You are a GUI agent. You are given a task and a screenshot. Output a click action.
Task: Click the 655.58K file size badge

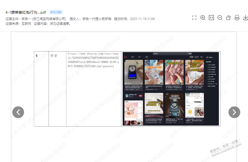(x=56, y=12)
